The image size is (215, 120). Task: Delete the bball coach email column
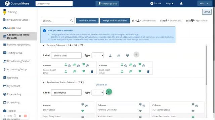[x=148, y=72]
